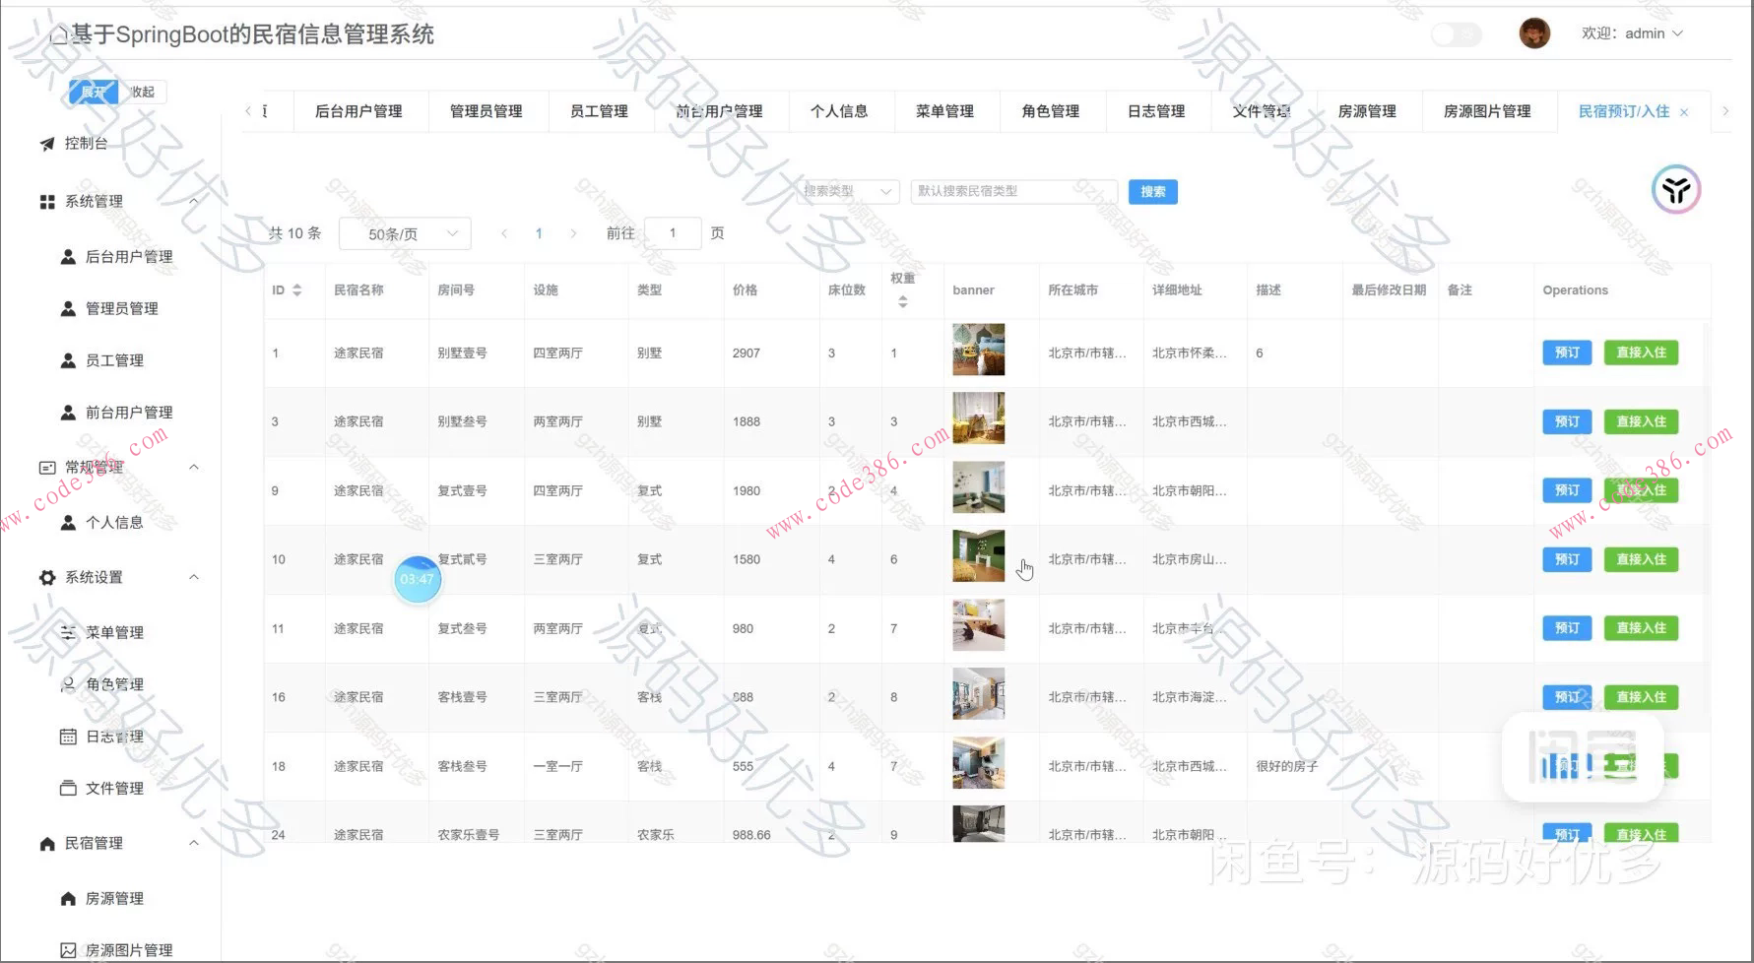Screen dimensions: 1754x963
Task: Open the banner thumbnail for 别墅壹号
Action: click(x=979, y=350)
